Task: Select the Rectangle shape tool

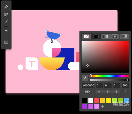Action: pos(6,42)
